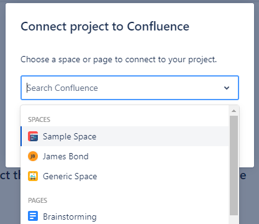This screenshot has width=259, height=224.
Task: Click the dropdown list scrollbar thumb
Action: point(234,166)
